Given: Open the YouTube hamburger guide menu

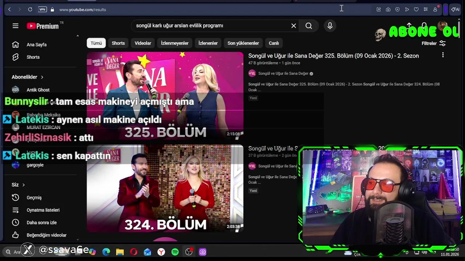Looking at the screenshot, I should pyautogui.click(x=15, y=26).
